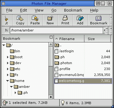The width and height of the screenshot is (114, 108).
Task: Click the Print toolbar button
Action: click(x=65, y=20)
